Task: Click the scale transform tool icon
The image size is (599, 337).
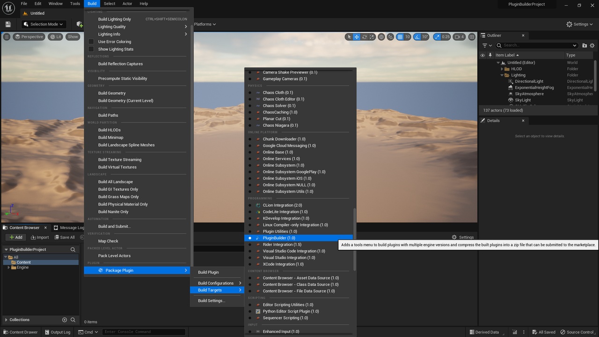Action: point(372,37)
